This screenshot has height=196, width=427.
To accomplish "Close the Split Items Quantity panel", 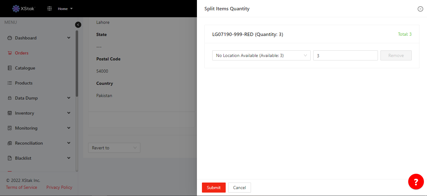I will 420,9.
